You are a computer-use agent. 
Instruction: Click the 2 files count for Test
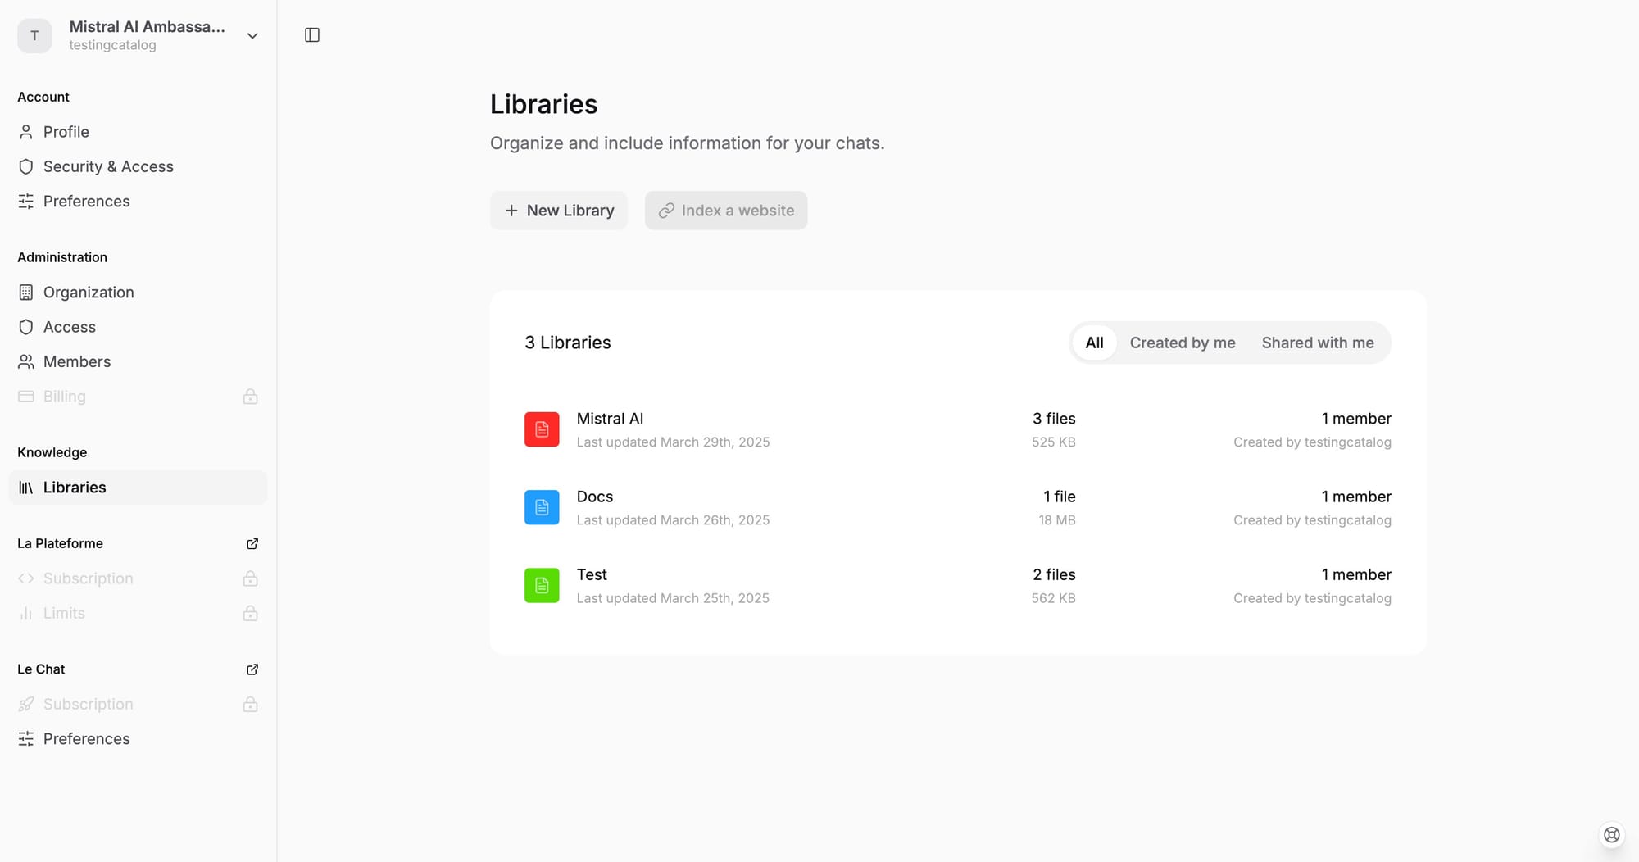click(1054, 574)
